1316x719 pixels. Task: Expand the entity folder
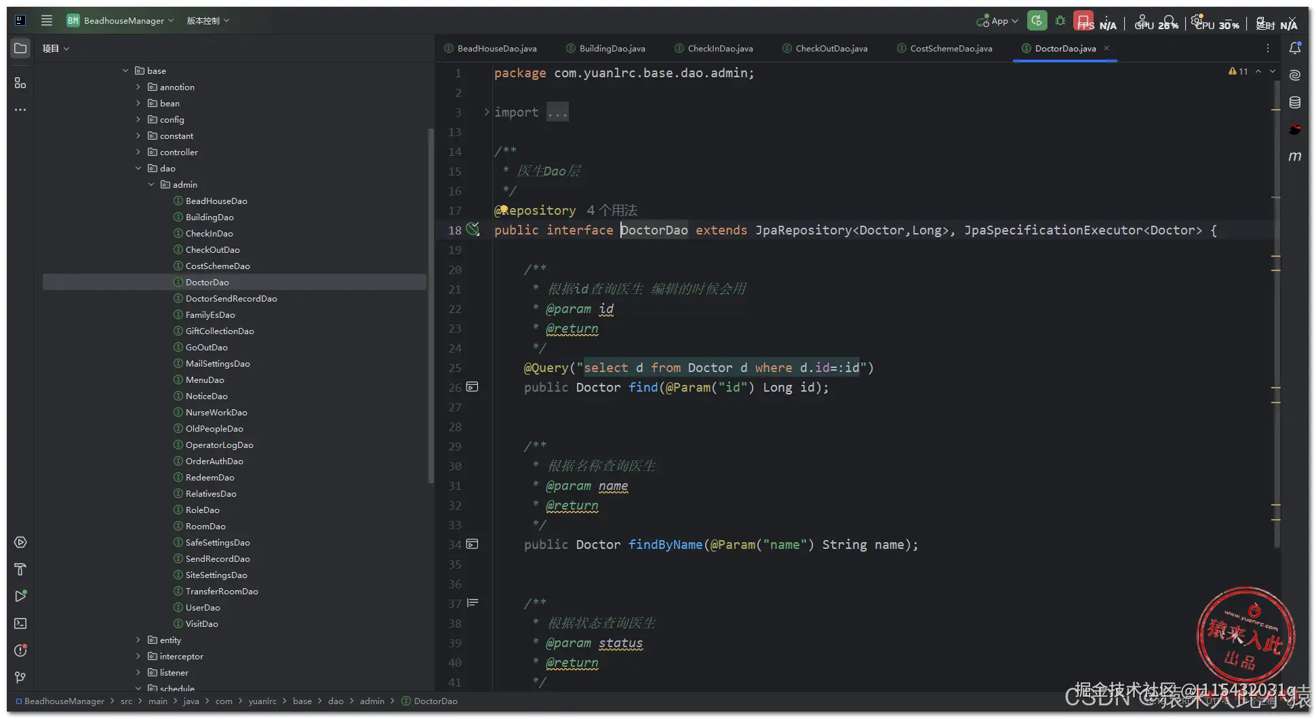(x=138, y=640)
